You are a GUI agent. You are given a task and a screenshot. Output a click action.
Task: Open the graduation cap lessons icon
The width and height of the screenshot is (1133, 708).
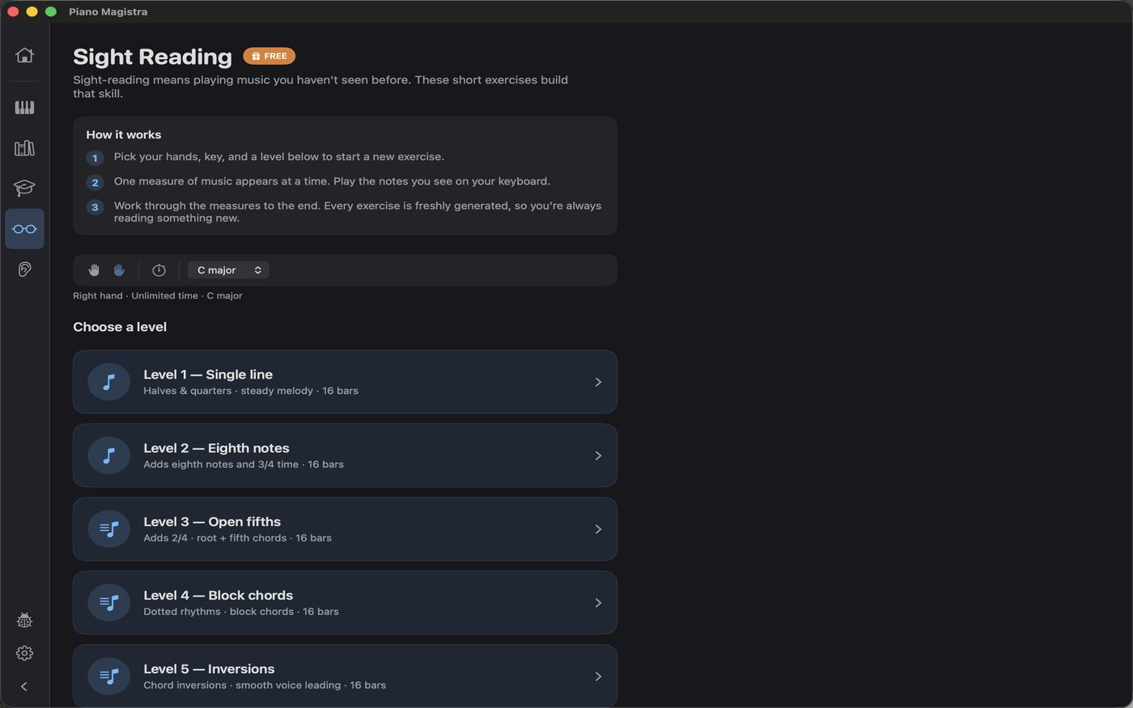pyautogui.click(x=24, y=189)
